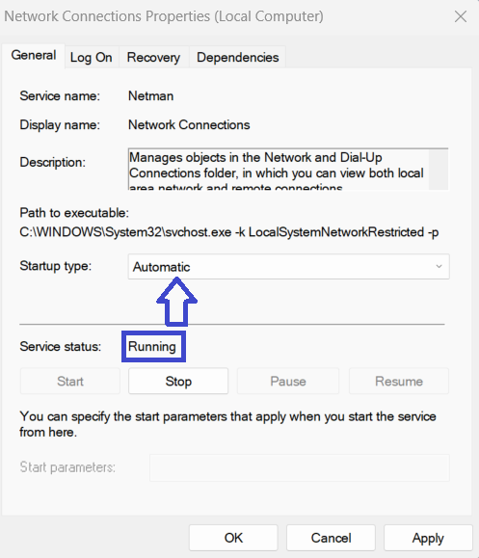Focus the Start parameters input field

click(300, 467)
